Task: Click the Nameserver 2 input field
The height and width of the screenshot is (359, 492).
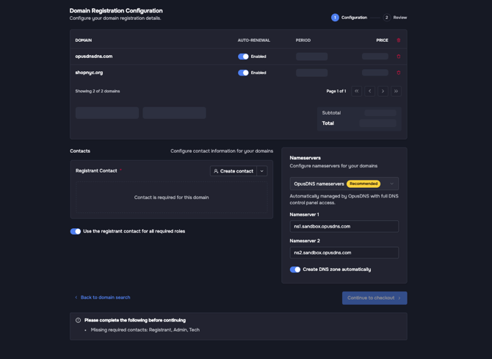Action: pos(344,253)
